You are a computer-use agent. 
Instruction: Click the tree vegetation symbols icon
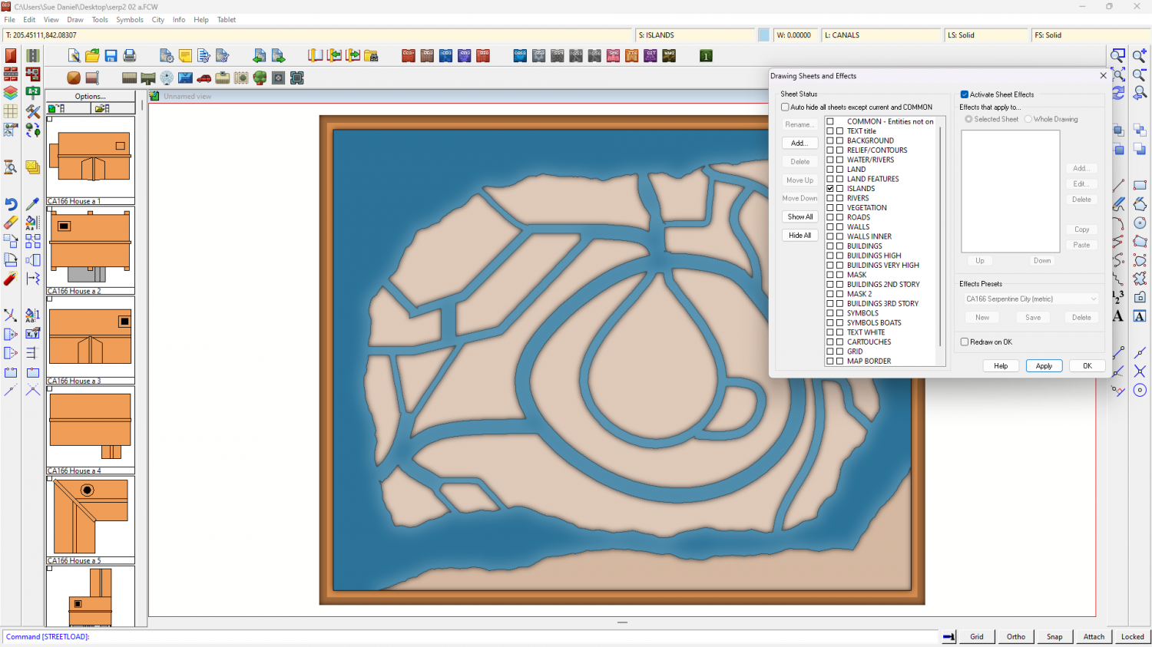tap(260, 78)
